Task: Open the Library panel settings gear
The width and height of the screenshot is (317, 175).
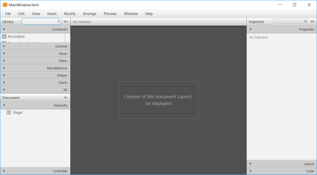Action: click(x=66, y=21)
